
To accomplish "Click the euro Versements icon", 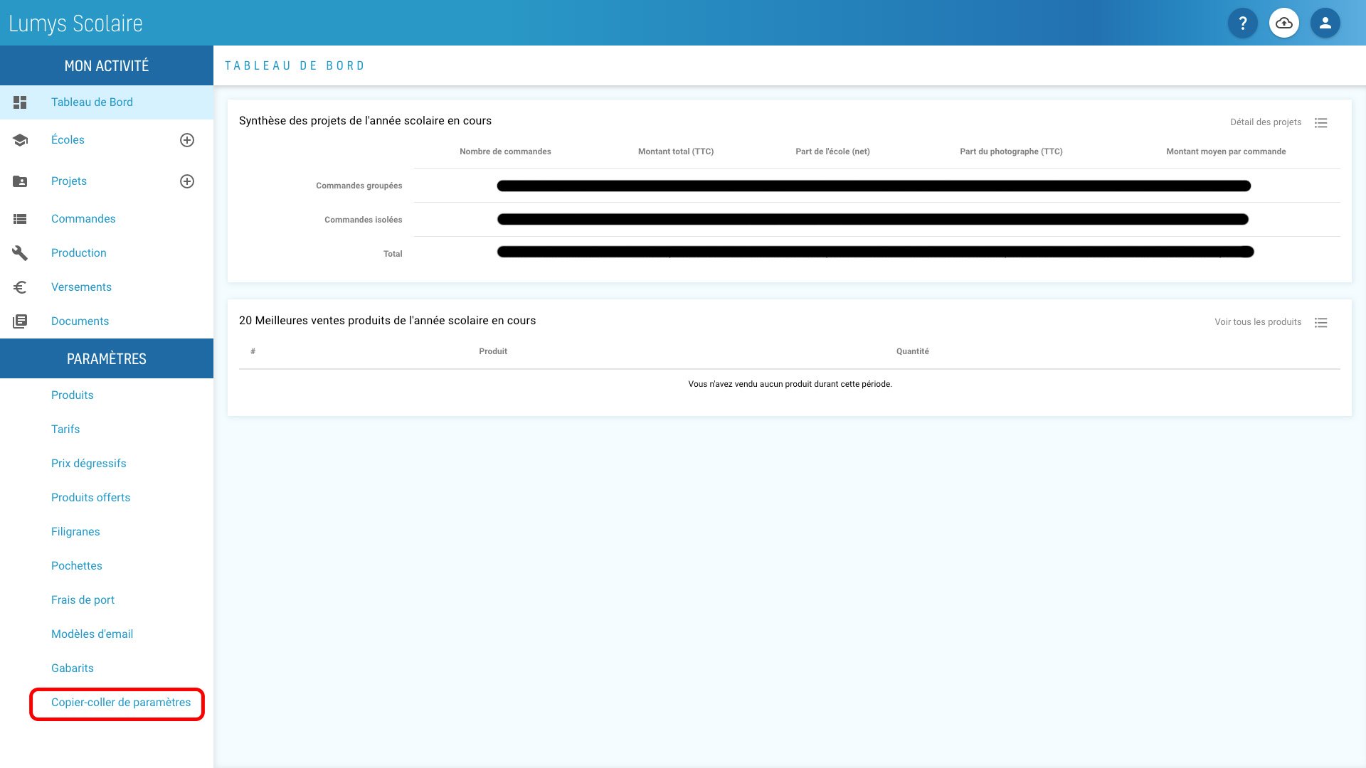I will point(20,287).
